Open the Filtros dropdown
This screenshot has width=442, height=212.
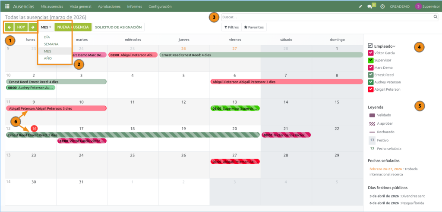(231, 27)
